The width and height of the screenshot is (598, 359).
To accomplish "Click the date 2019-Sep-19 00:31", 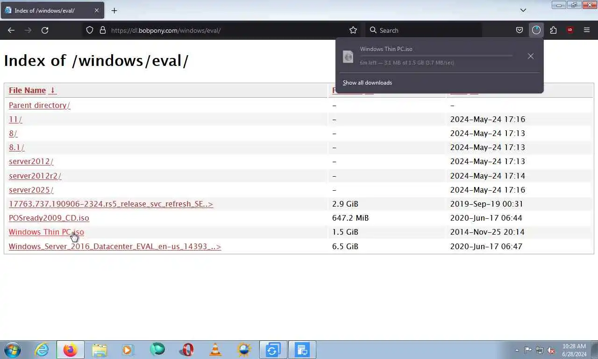I will tap(486, 204).
